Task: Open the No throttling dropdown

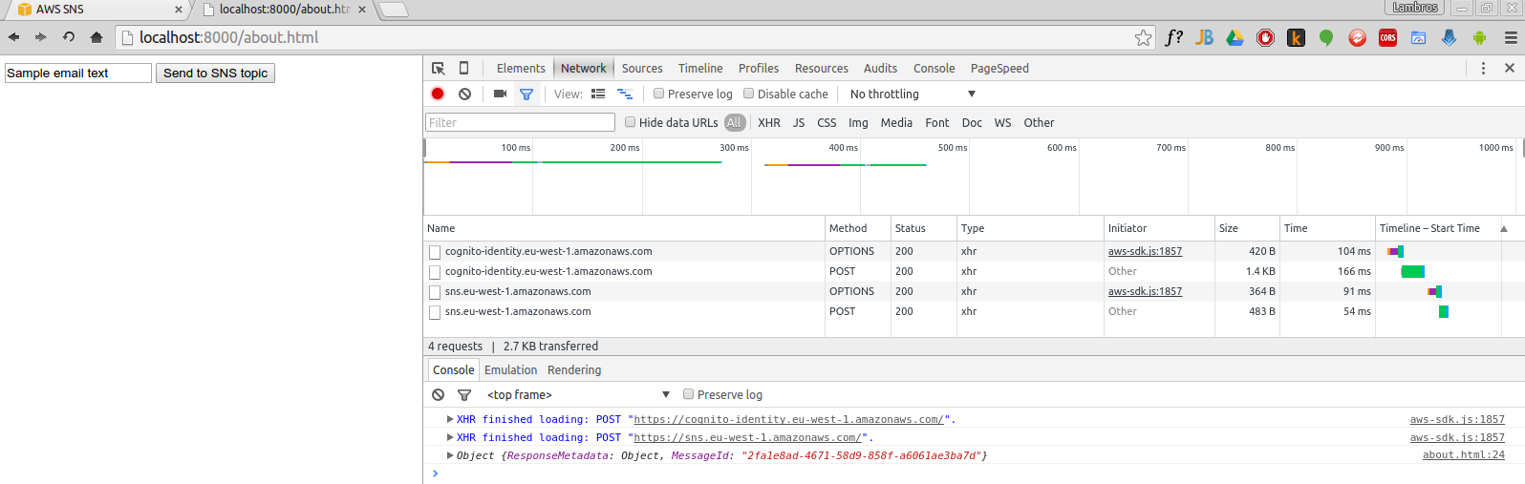Action: coord(913,94)
